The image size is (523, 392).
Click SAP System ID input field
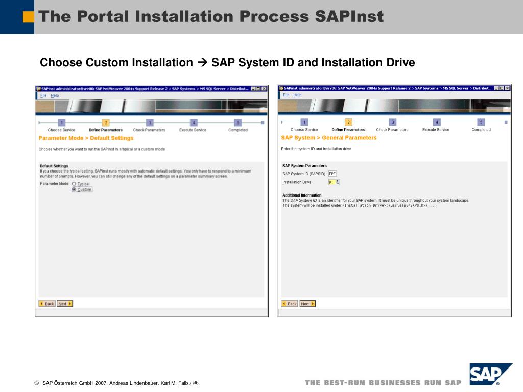(332, 174)
